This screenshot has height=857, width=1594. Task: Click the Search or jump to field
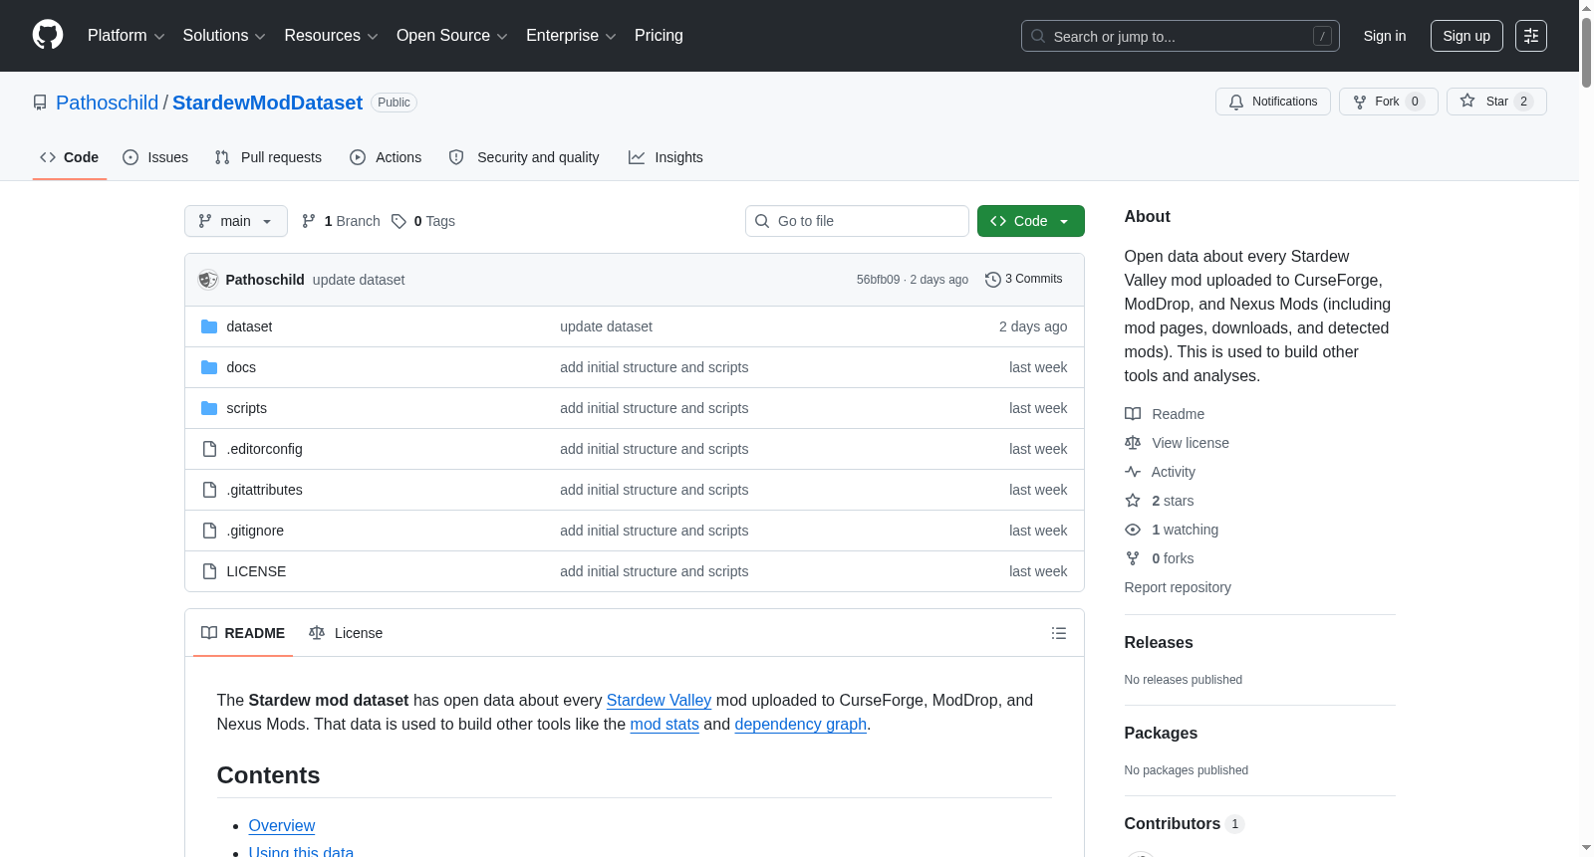[1181, 36]
